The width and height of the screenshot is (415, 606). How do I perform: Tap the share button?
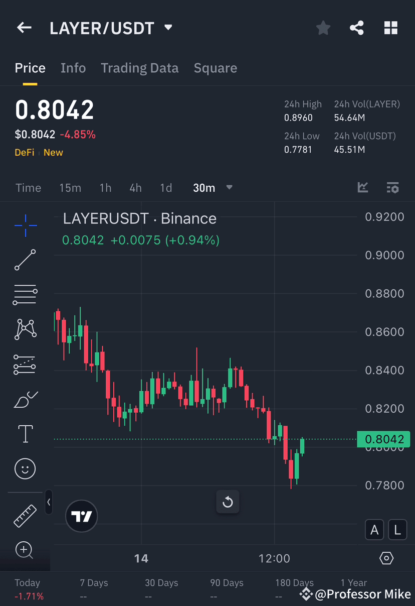(357, 28)
